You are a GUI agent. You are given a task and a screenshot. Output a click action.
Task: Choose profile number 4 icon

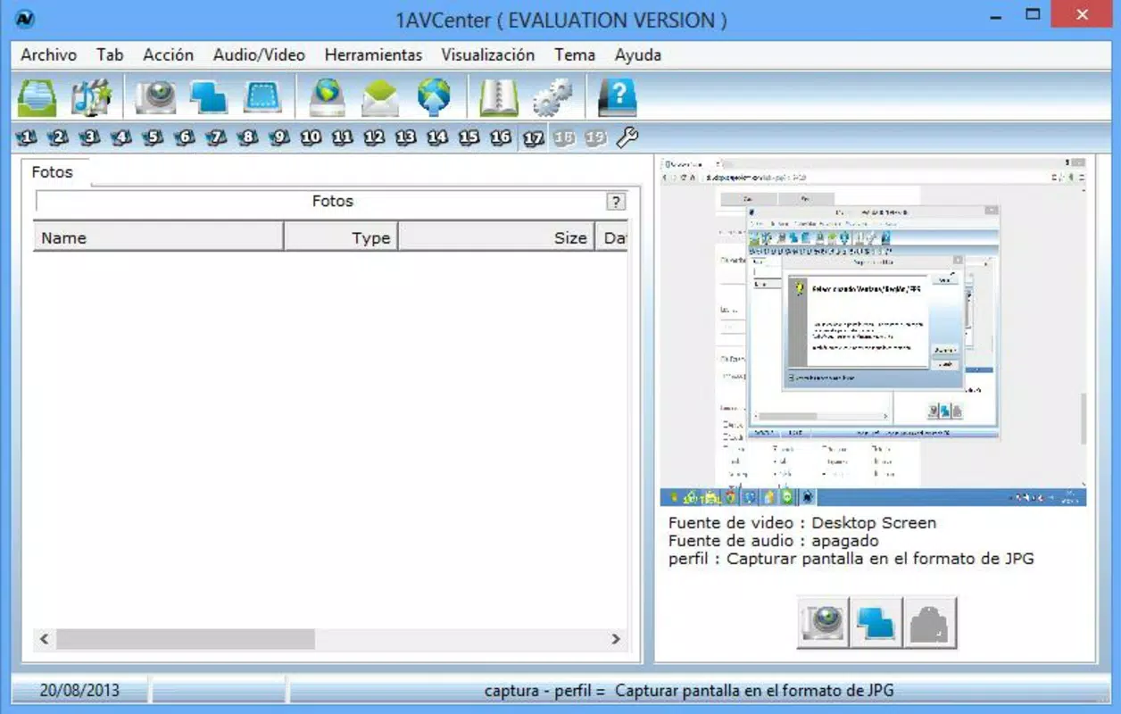tap(121, 137)
